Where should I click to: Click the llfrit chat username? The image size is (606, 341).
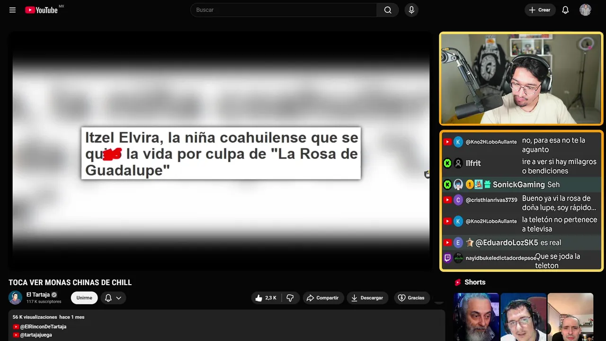coord(473,163)
